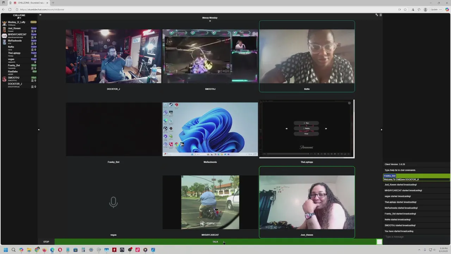Click TheLaptopp's webcam icon in the user list
Screen dimensions: 451x254
tap(35, 56)
